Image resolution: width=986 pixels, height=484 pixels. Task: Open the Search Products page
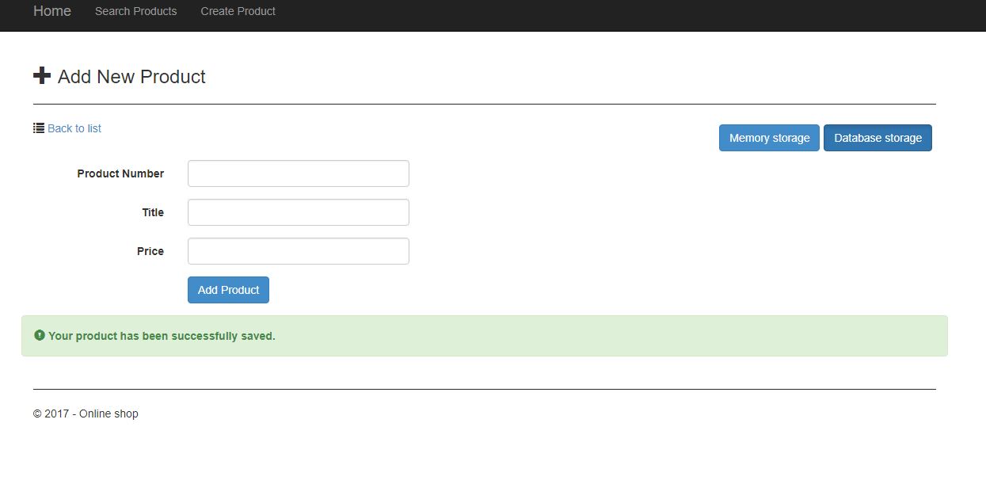(x=135, y=11)
